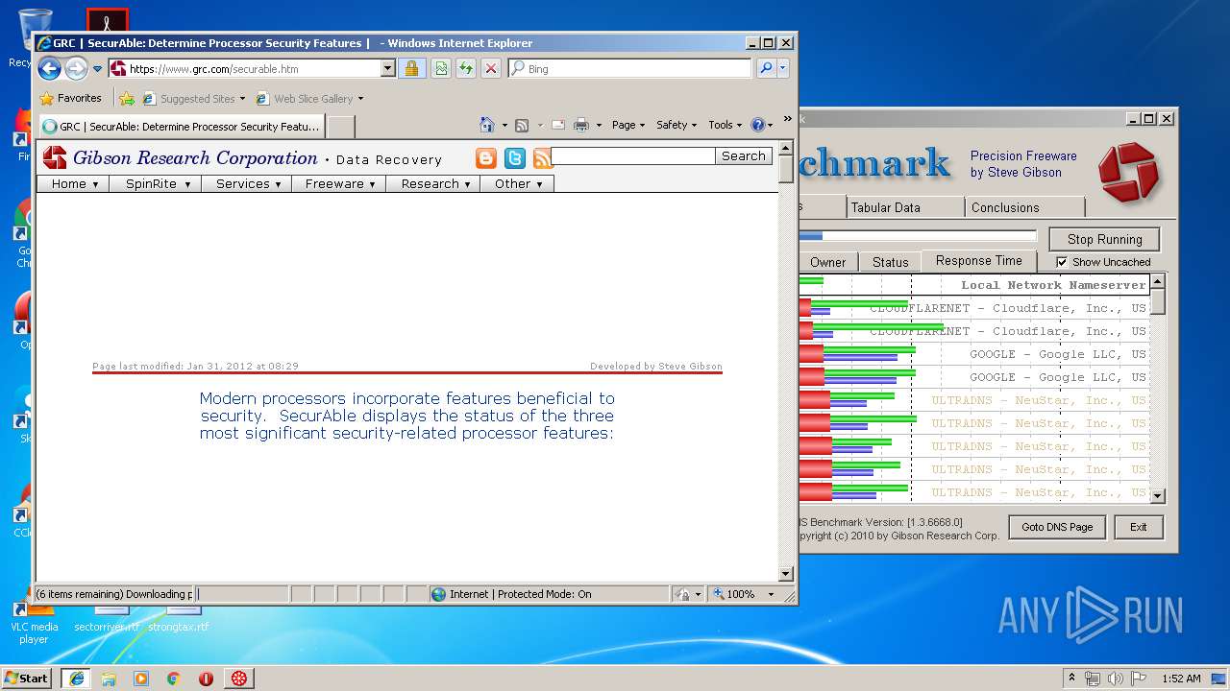The image size is (1230, 691).
Task: Open the Freeware site menu
Action: point(339,183)
